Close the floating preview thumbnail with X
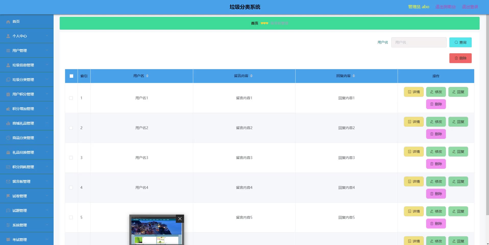This screenshot has height=245, width=489. pyautogui.click(x=180, y=219)
